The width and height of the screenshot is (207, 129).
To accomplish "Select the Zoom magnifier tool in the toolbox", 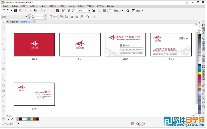I will click(x=4, y=38).
